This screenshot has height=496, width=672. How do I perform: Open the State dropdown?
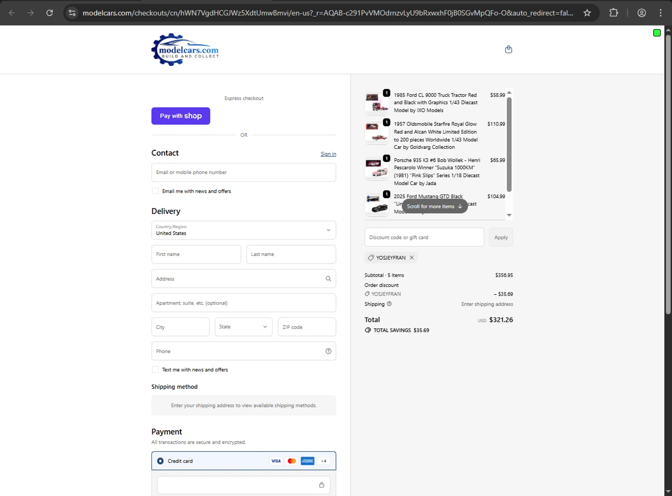tap(244, 327)
